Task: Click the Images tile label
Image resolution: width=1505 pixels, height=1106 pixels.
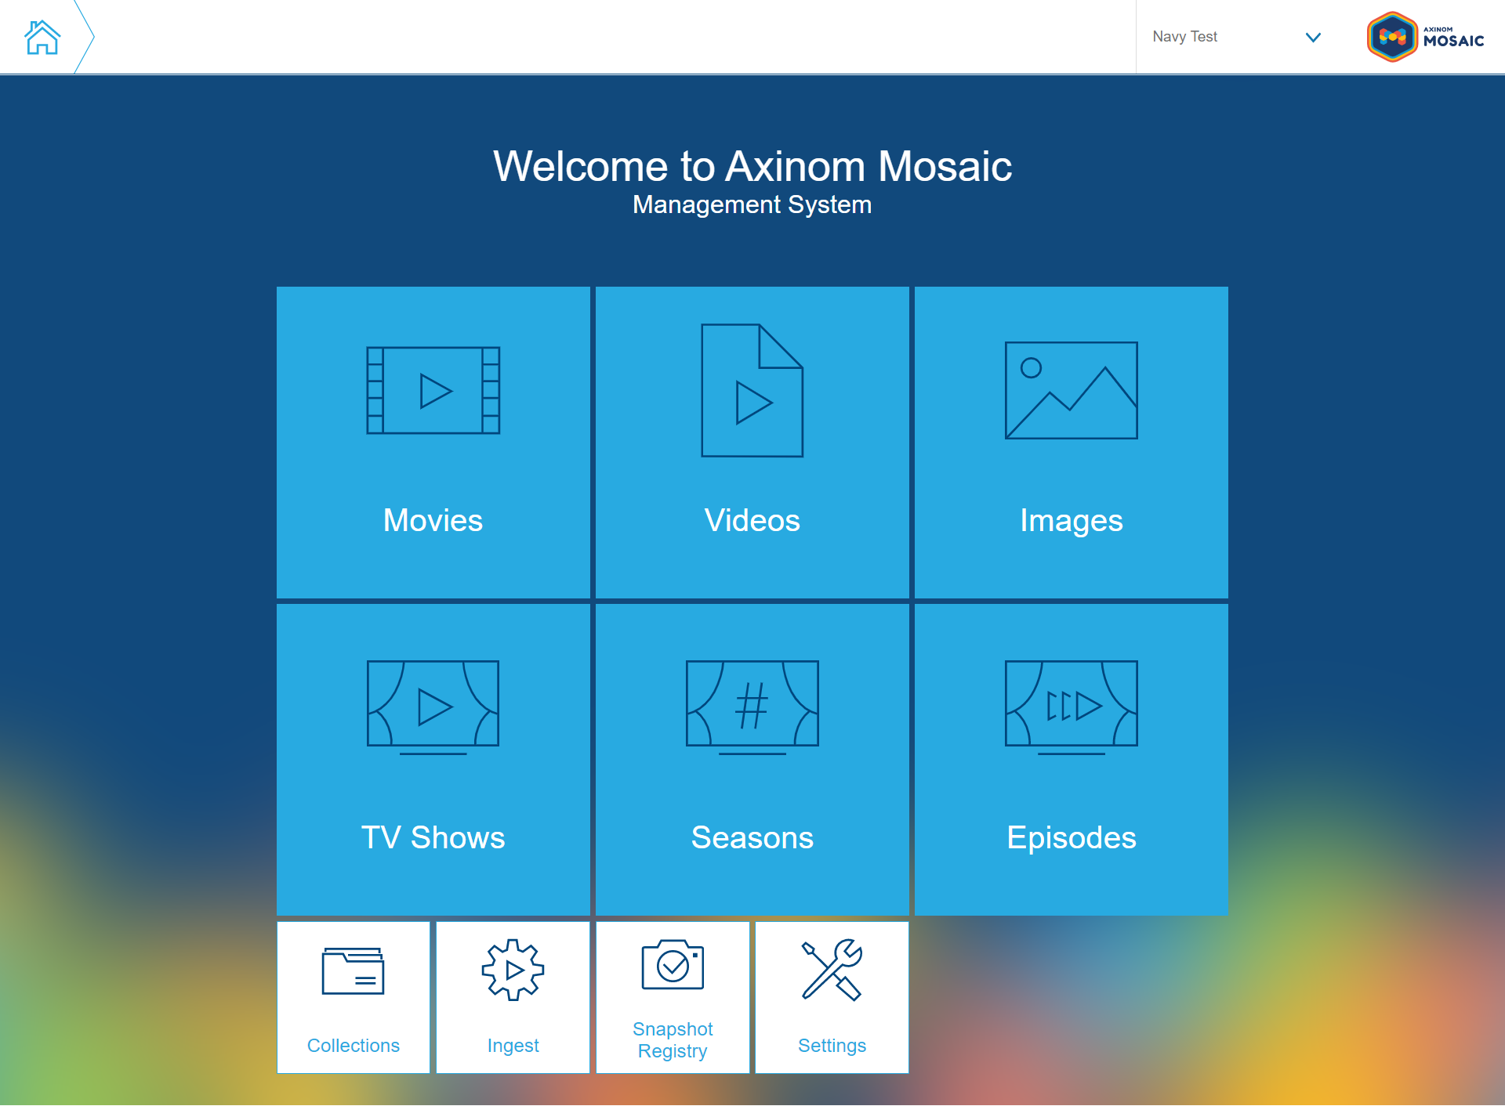Action: tap(1071, 521)
